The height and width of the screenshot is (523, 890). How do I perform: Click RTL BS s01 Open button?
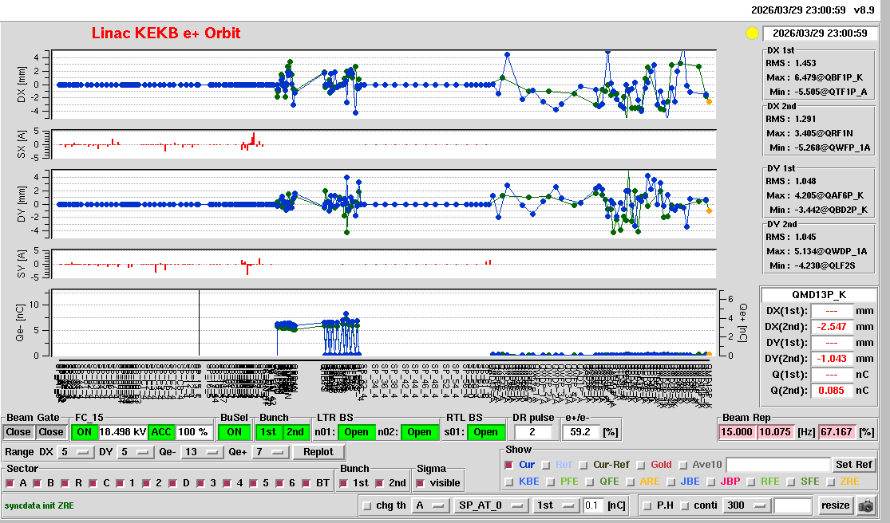point(486,432)
